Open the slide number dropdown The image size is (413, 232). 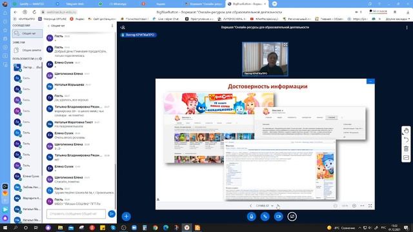[265, 206]
